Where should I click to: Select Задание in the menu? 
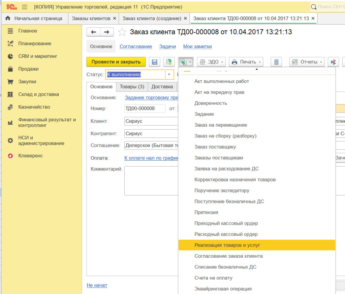point(257,114)
